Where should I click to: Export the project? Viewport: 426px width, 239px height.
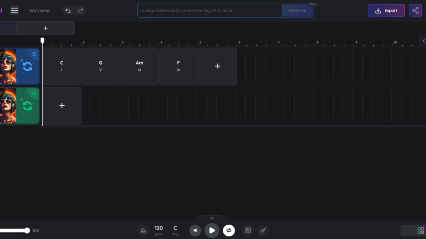386,10
